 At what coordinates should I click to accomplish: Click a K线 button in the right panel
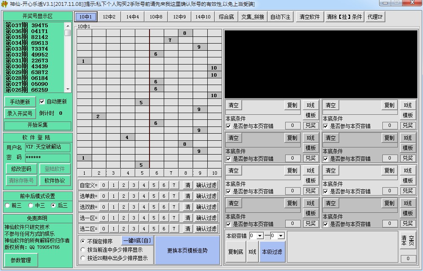coord(311,105)
